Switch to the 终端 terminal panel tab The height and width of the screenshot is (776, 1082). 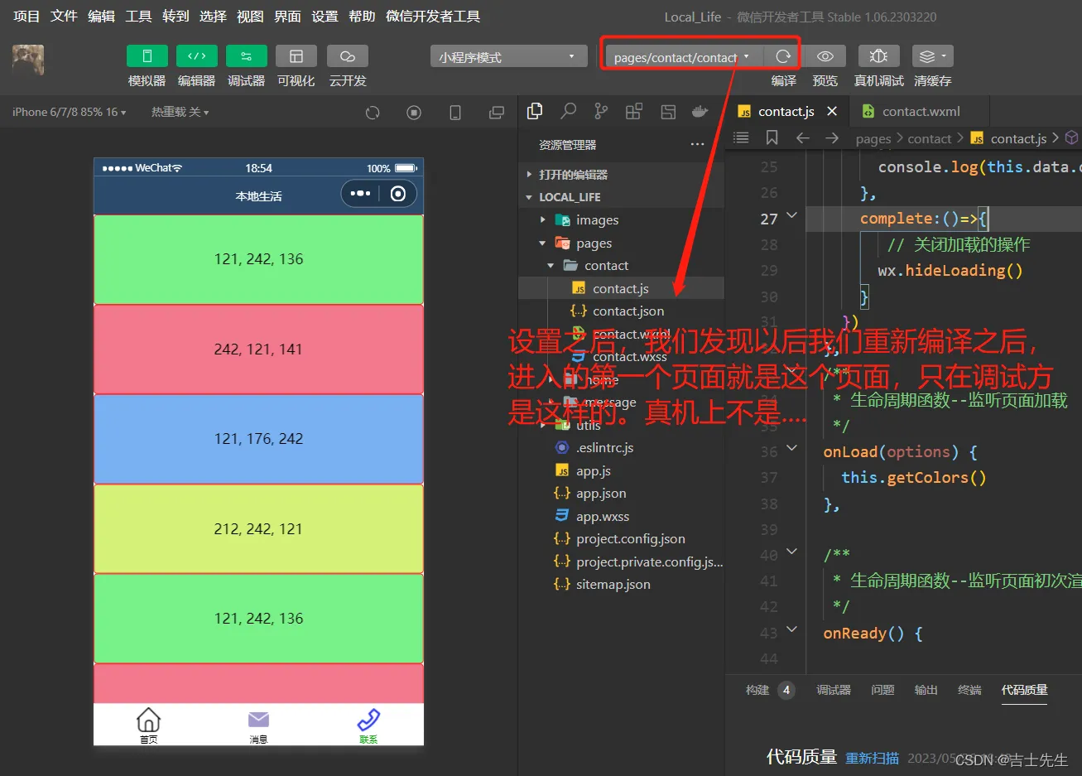(969, 690)
